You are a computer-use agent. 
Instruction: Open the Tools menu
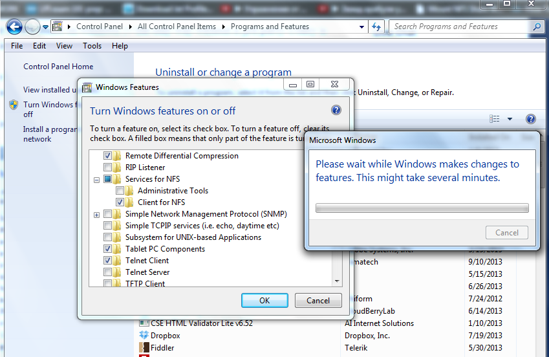click(x=92, y=46)
